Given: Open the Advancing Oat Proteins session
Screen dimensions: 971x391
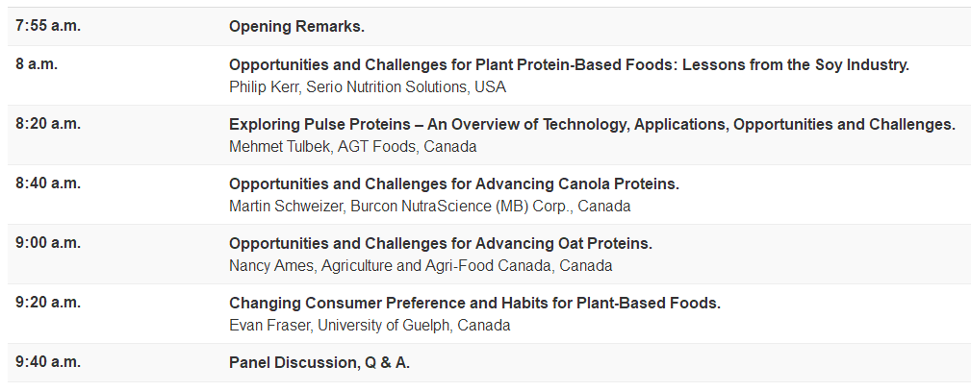Looking at the screenshot, I should [440, 244].
